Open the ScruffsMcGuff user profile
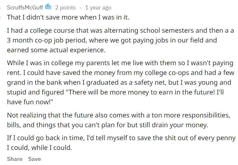Image resolution: width=238 pixels, height=165 pixels. (x=25, y=7)
